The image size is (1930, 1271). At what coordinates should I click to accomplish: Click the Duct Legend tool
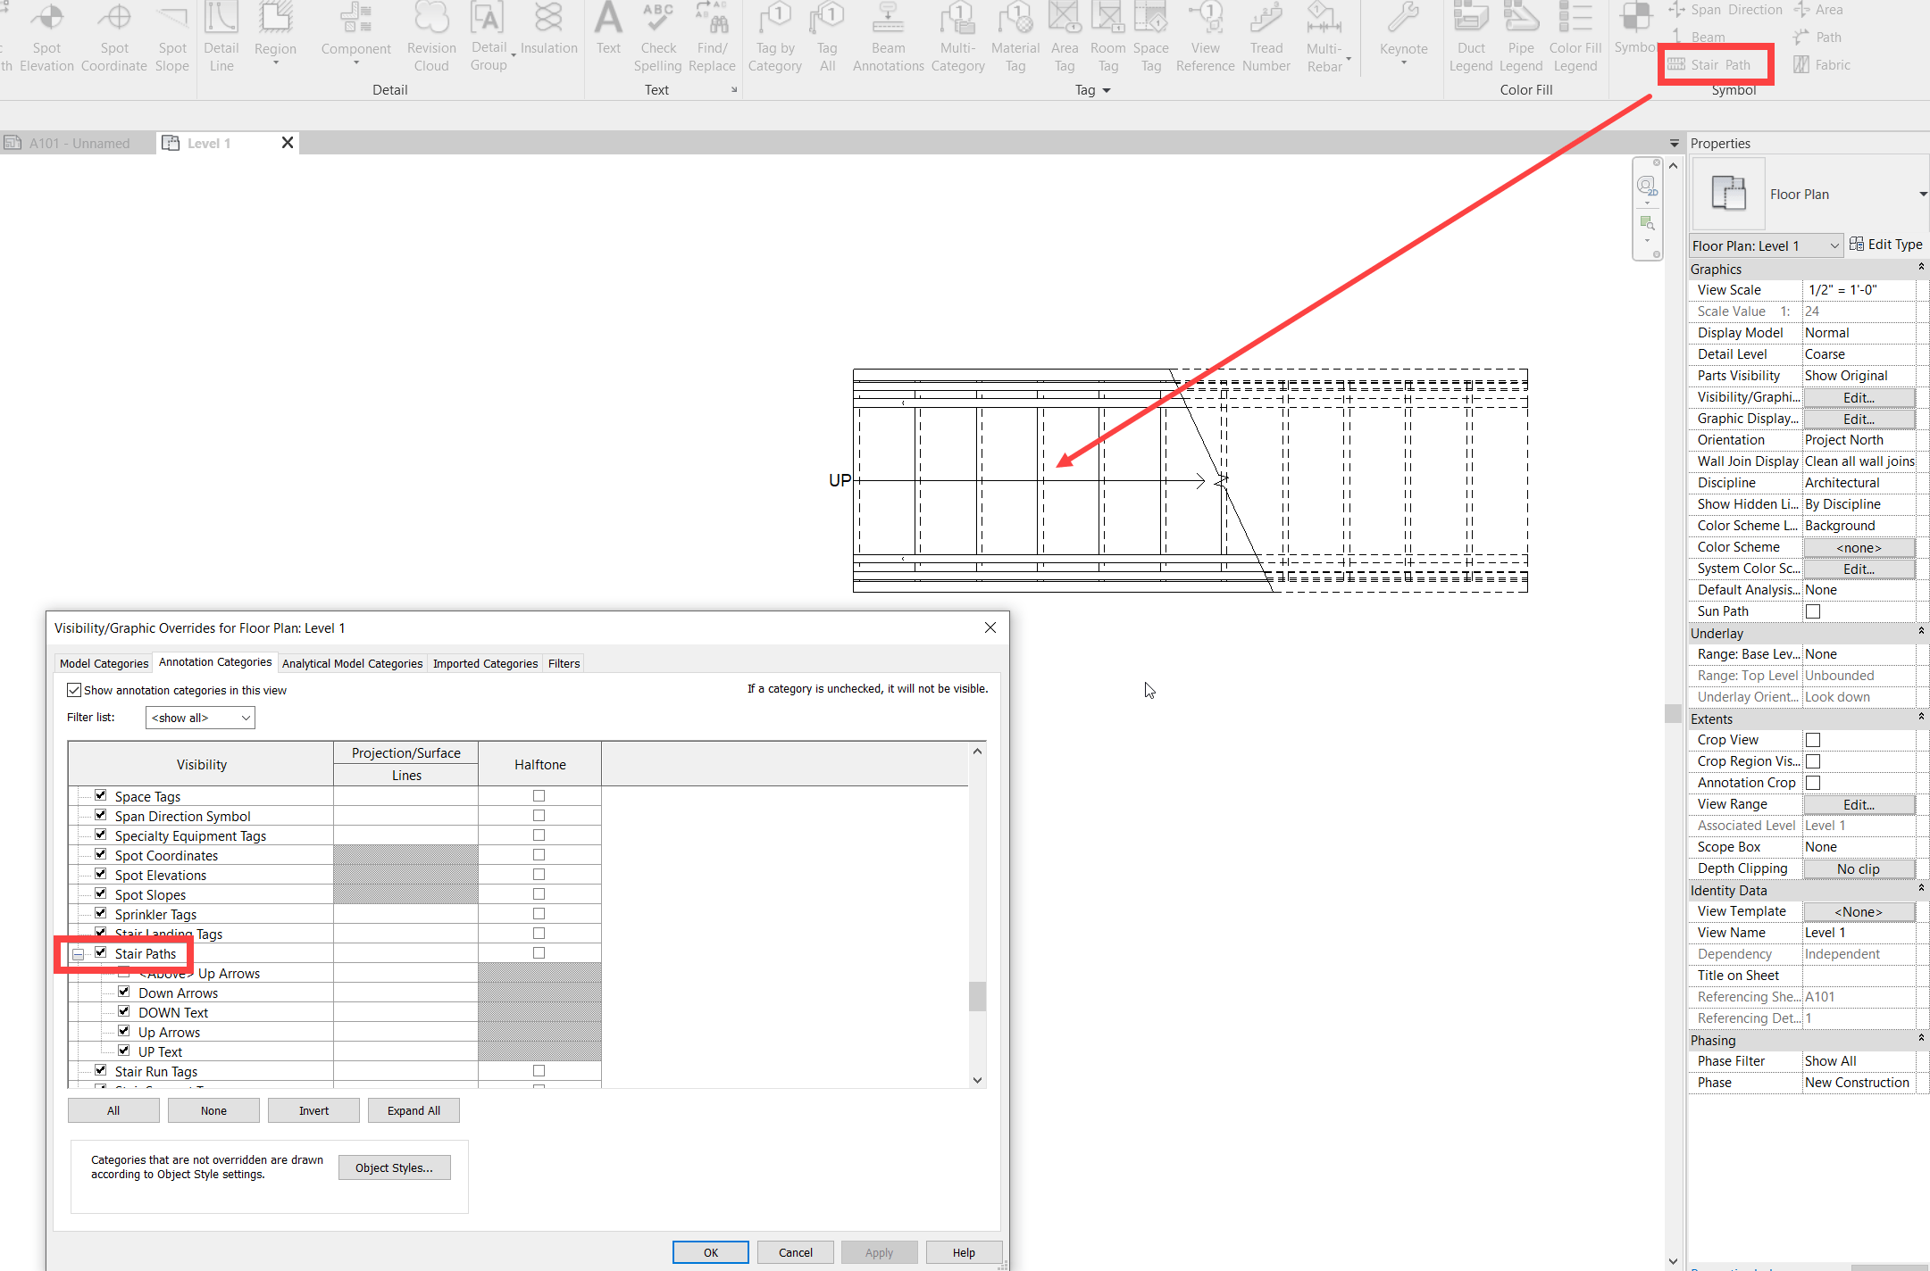pos(1470,37)
